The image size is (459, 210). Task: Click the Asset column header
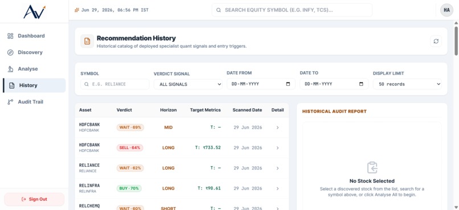(85, 110)
